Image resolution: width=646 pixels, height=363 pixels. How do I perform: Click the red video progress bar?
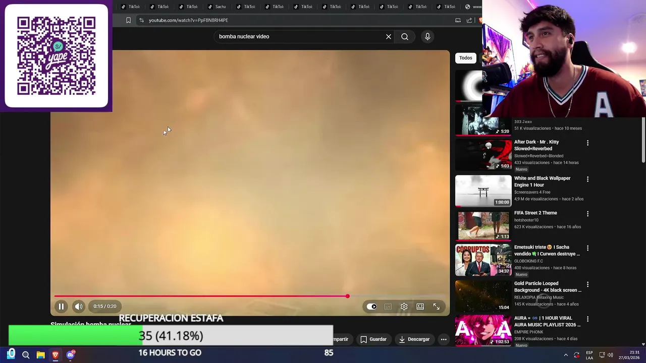[200, 296]
